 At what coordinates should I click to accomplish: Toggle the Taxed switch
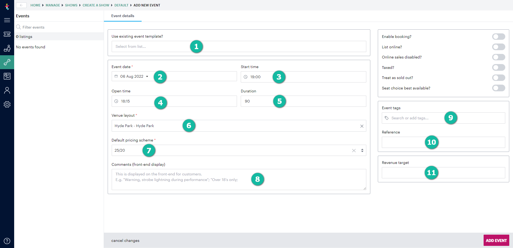point(499,68)
